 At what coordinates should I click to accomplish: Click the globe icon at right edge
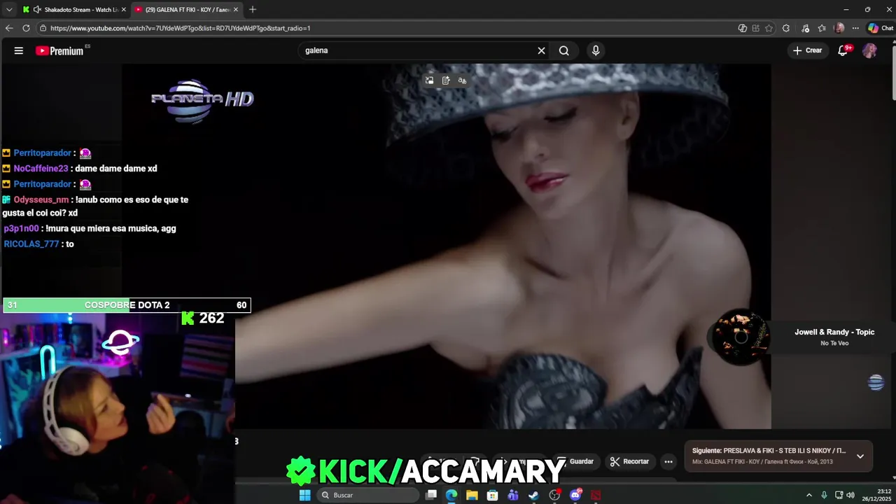[876, 382]
